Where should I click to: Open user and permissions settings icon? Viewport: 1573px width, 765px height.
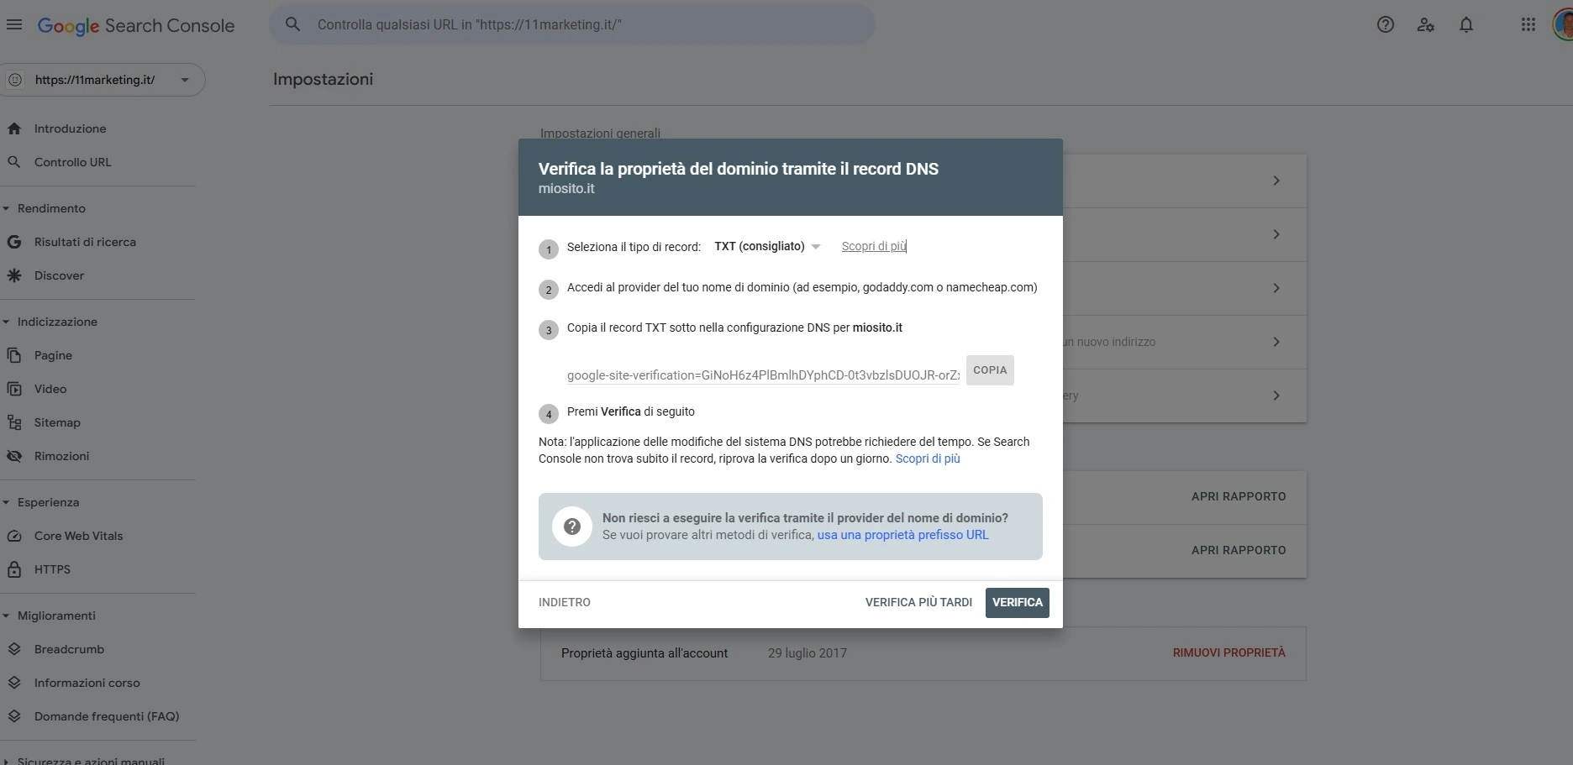click(x=1426, y=24)
